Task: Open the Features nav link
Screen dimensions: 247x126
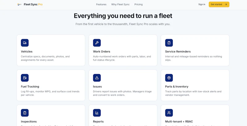Action: 101,4
